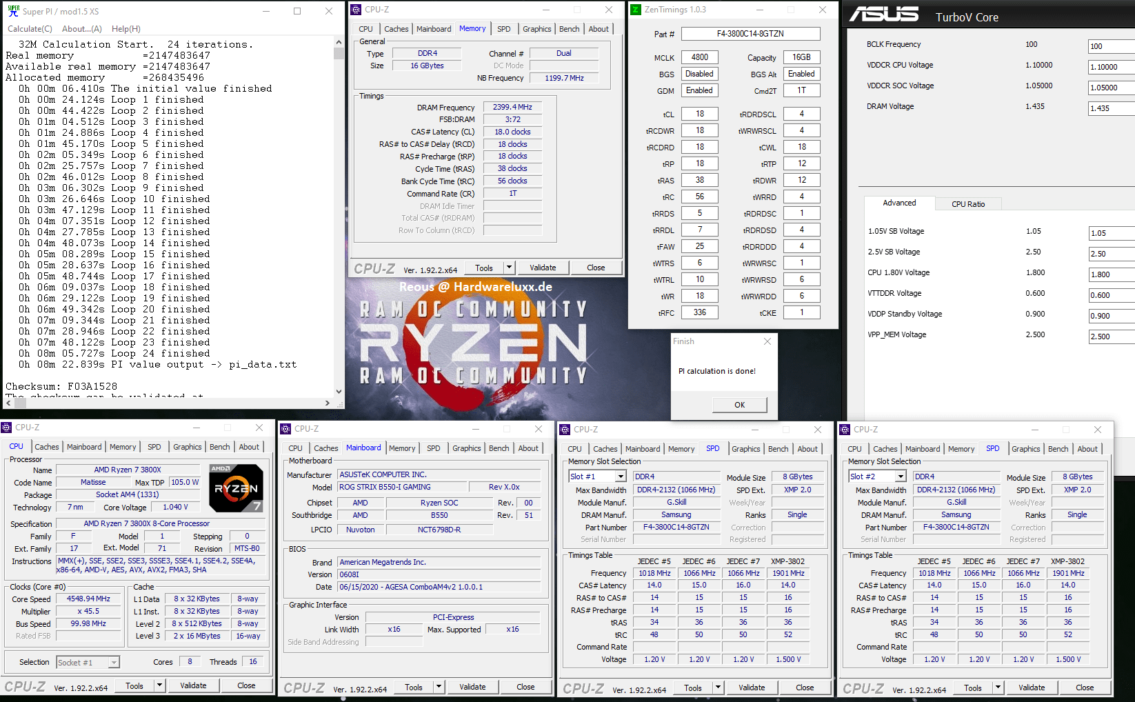This screenshot has width=1135, height=702.
Task: Click the 'PI calculation is done!' message
Action: pos(717,371)
